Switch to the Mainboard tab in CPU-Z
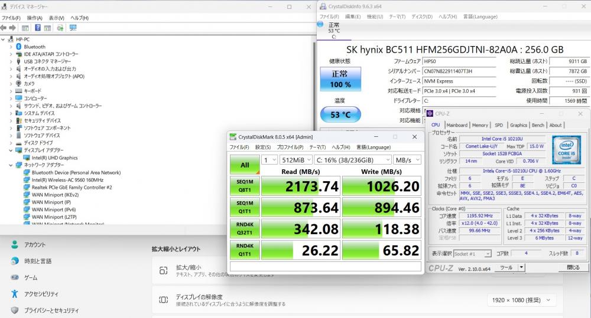 (457, 125)
